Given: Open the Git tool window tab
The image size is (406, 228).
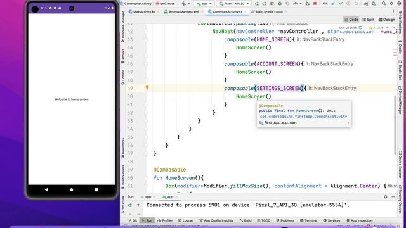Looking at the screenshot, I should [133, 220].
